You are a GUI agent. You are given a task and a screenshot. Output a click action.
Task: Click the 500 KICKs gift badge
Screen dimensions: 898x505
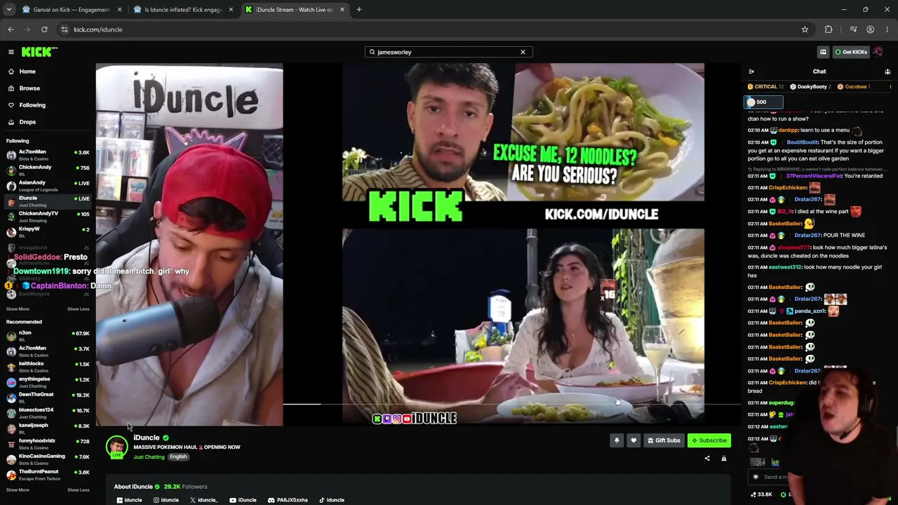[763, 102]
